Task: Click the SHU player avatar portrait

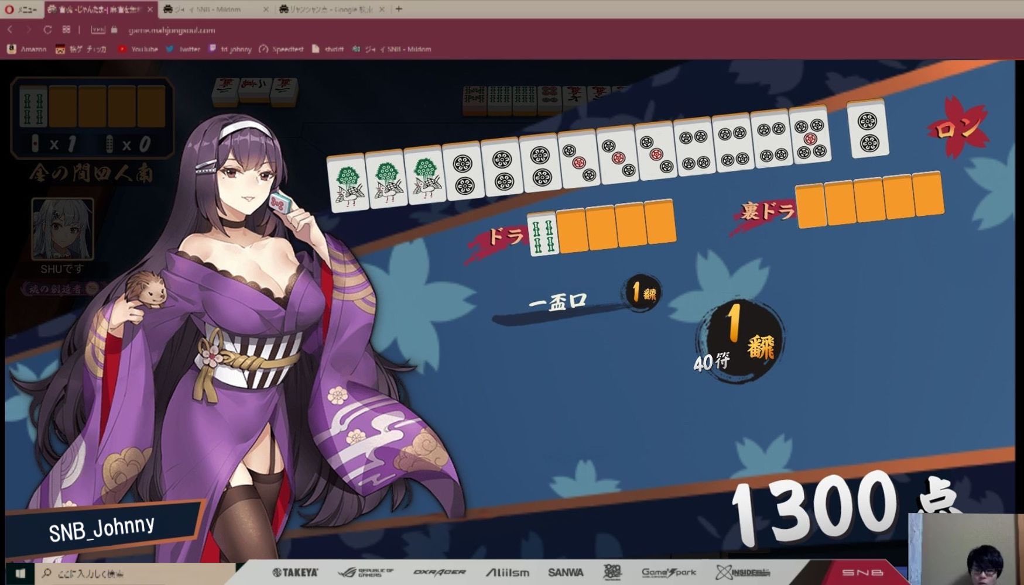Action: coord(62,229)
